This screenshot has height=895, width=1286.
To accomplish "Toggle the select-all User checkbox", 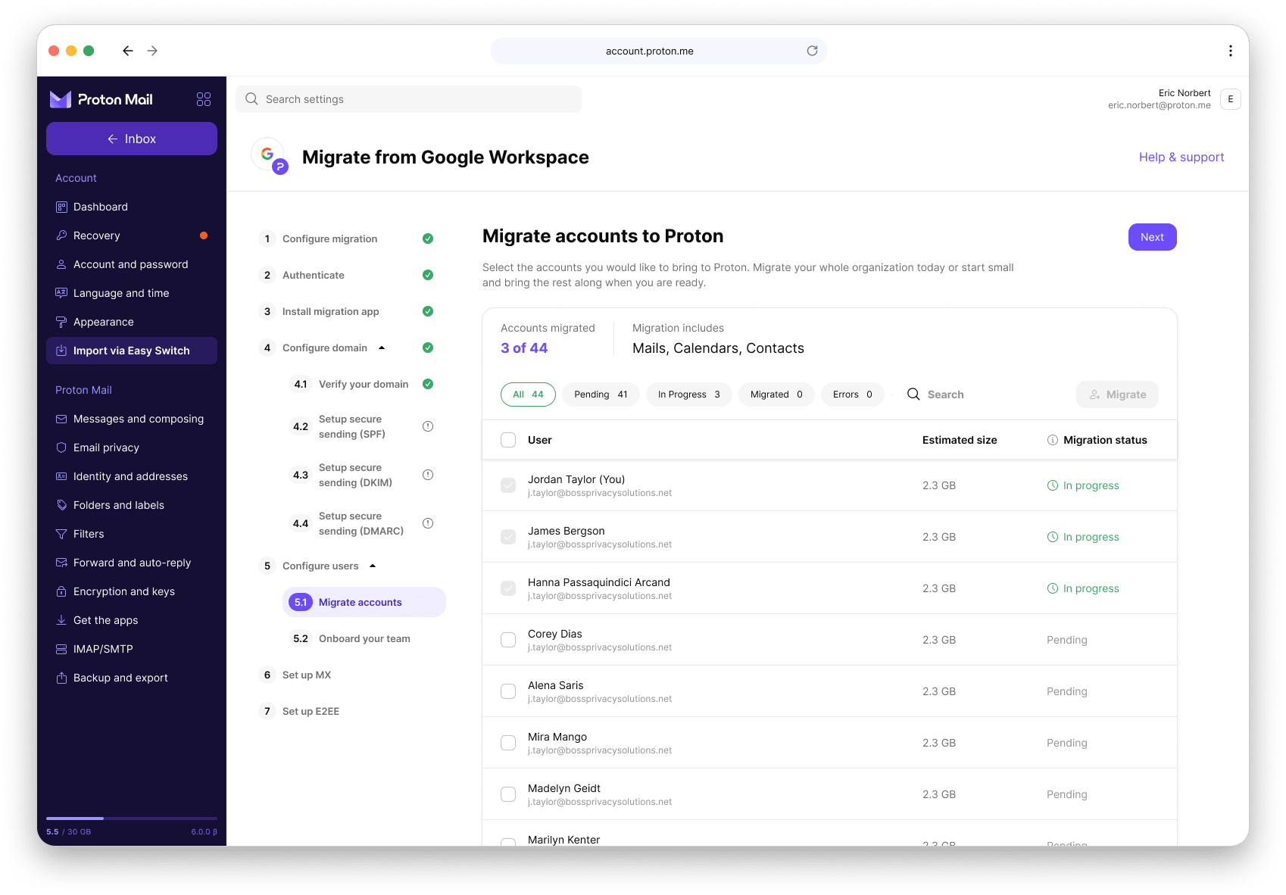I will pos(508,440).
